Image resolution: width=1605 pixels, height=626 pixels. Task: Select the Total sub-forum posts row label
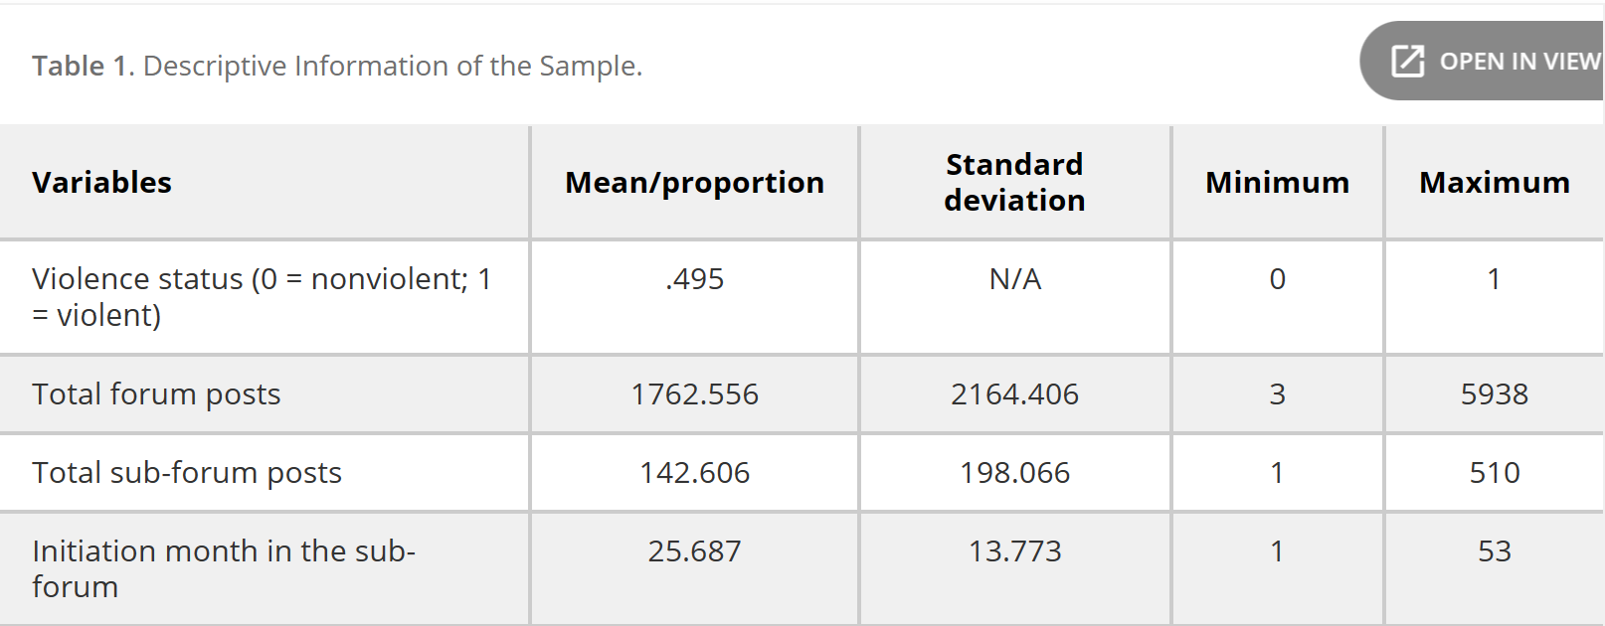click(187, 473)
